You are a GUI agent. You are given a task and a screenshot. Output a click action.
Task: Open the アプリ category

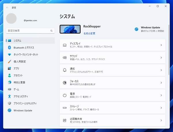pos(30,68)
